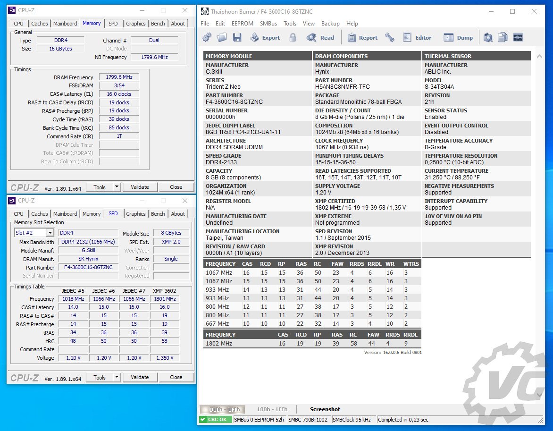Click the open folder icon in Thaiphoon Burner
Viewport: 553px width, 431px height.
pyautogui.click(x=222, y=38)
